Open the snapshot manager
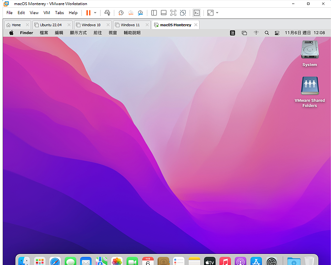The height and width of the screenshot is (265, 331). 140,13
